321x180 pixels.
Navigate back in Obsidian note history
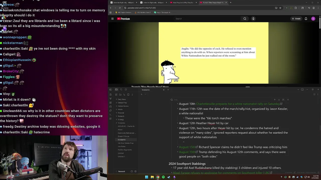click(142, 94)
